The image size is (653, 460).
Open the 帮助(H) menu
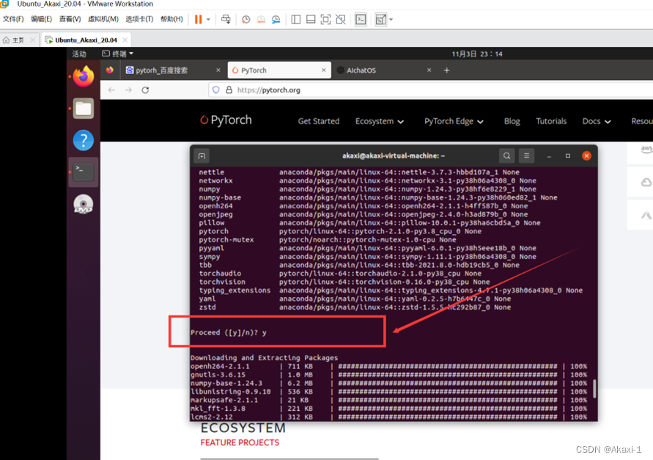171,19
